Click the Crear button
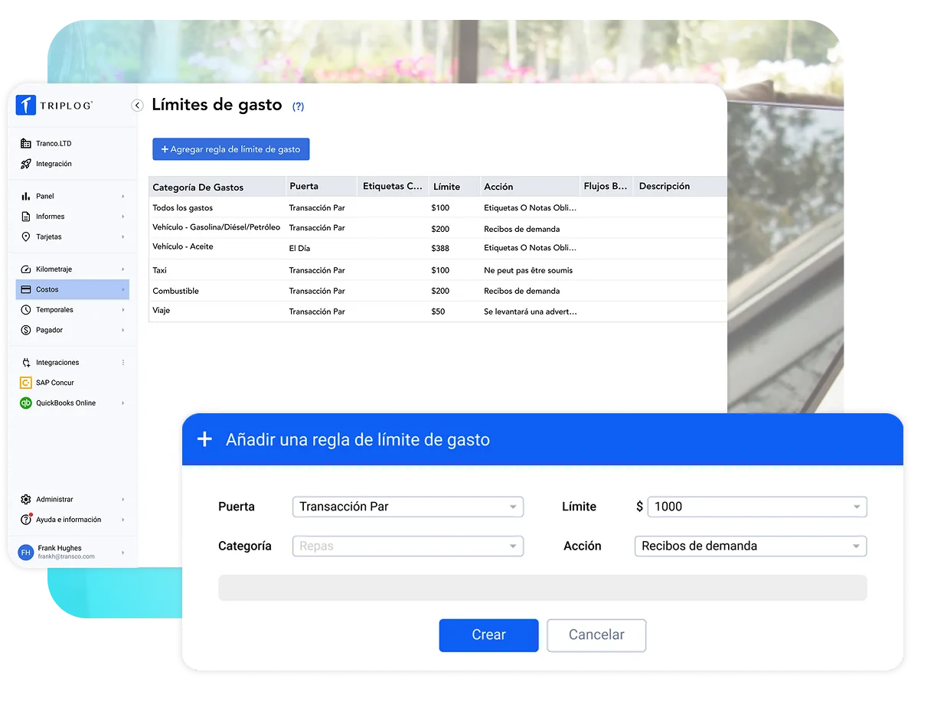The width and height of the screenshot is (934, 701). pyautogui.click(x=488, y=635)
